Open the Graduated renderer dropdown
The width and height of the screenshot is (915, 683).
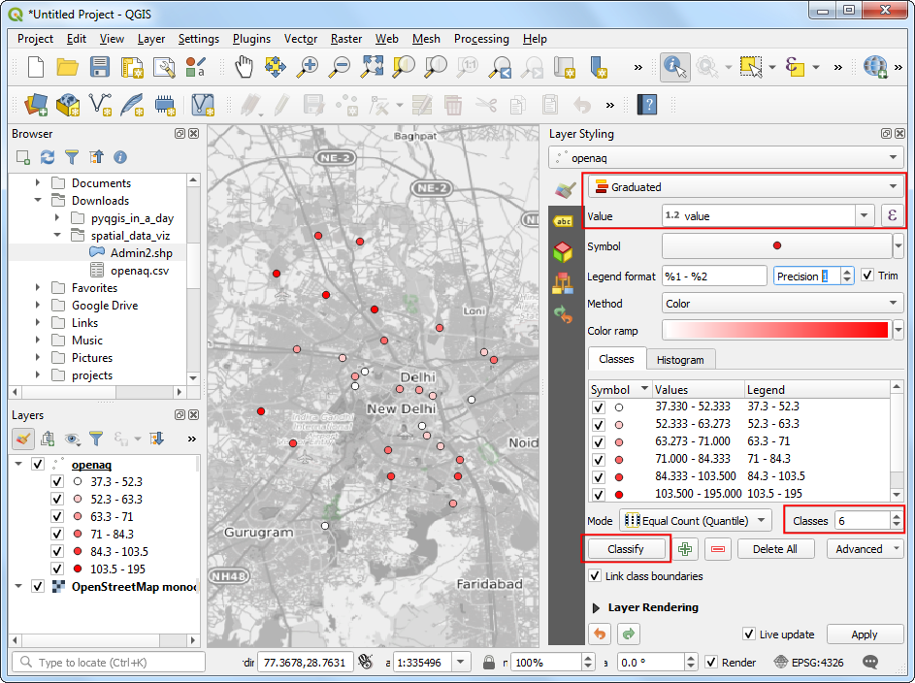pyautogui.click(x=745, y=187)
